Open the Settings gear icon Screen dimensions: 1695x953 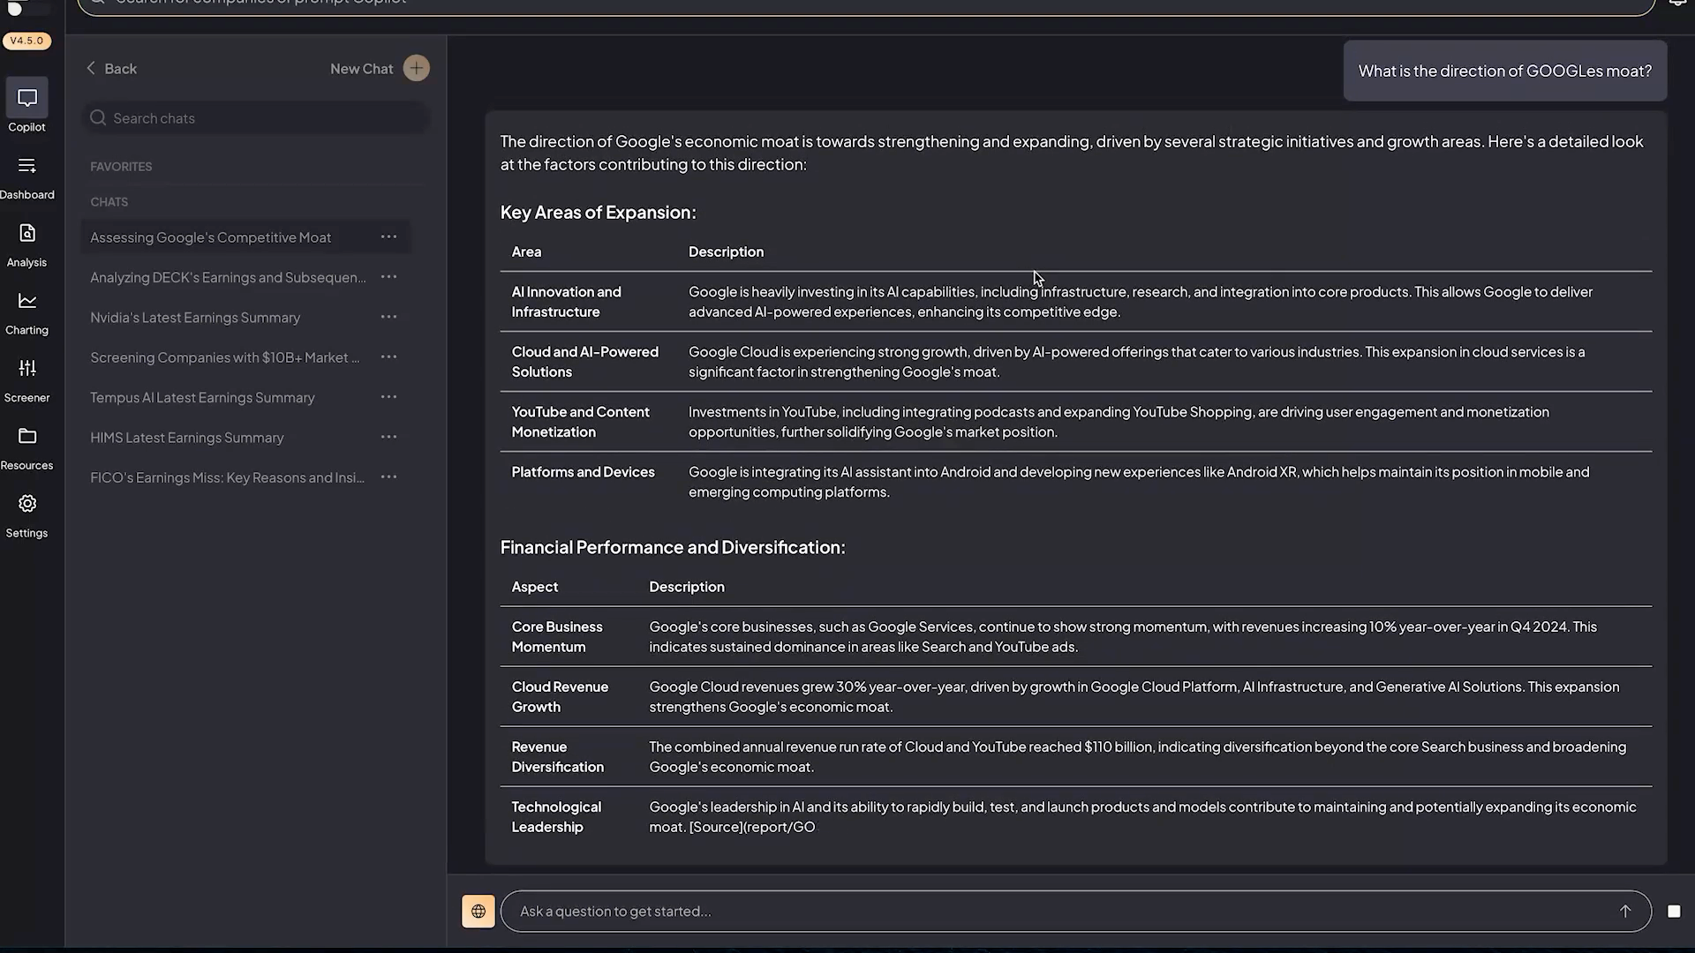click(x=26, y=504)
